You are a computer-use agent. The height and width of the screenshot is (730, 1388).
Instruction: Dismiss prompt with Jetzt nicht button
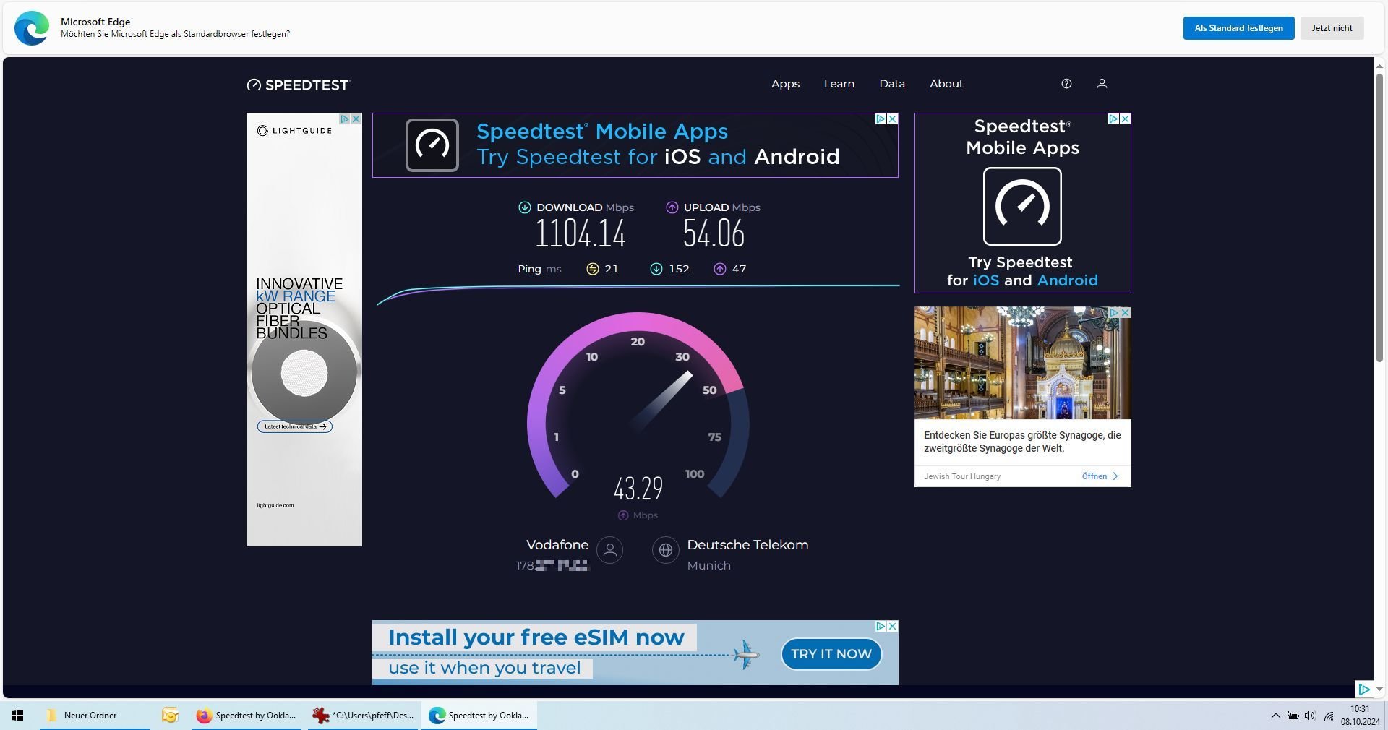pyautogui.click(x=1332, y=28)
